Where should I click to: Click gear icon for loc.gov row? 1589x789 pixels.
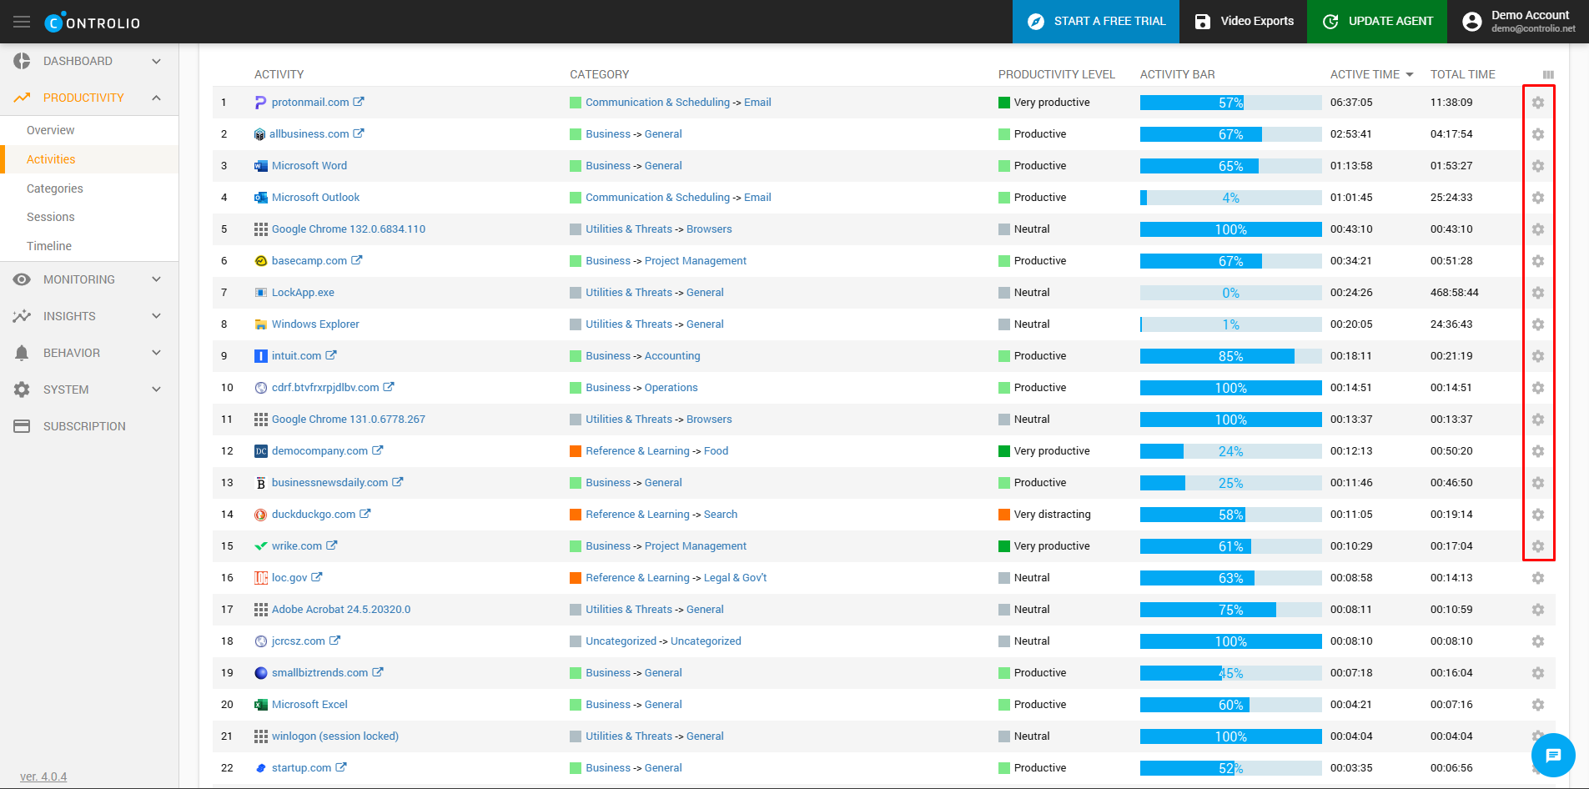click(1538, 578)
